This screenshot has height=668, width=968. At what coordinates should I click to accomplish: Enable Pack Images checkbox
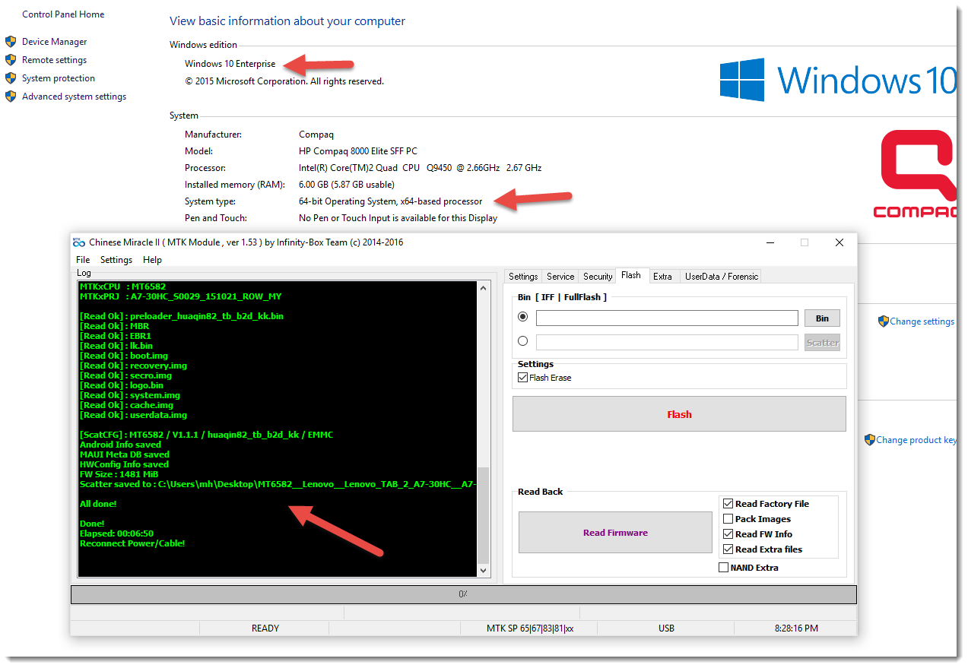(x=728, y=519)
